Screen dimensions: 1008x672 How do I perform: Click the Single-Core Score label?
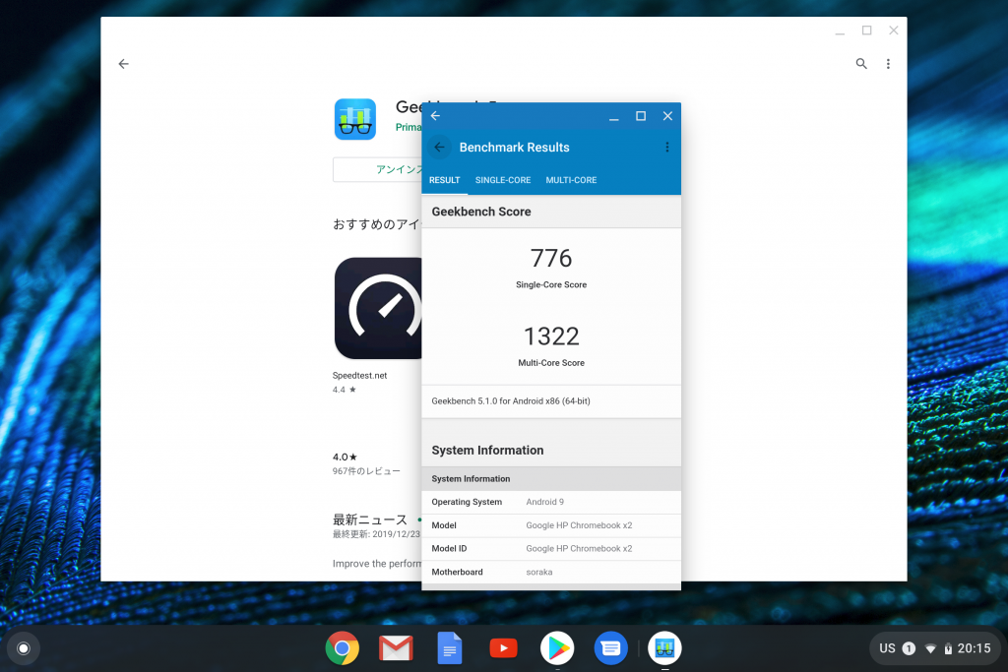551,284
